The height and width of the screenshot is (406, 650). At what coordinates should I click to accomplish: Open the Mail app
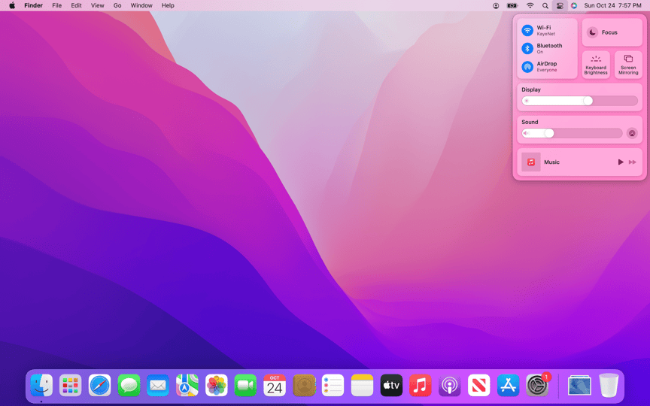[x=158, y=385]
